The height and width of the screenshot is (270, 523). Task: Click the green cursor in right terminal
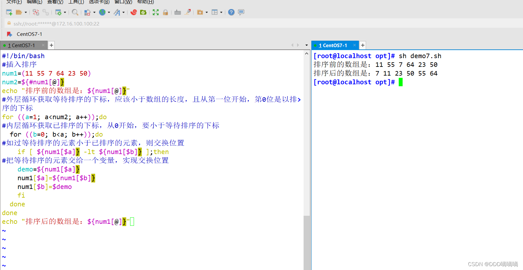(x=401, y=82)
